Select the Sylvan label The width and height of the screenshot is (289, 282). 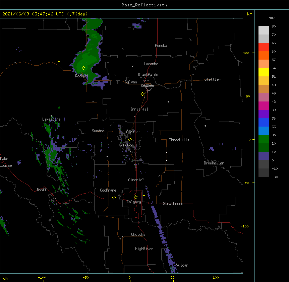tap(131, 82)
